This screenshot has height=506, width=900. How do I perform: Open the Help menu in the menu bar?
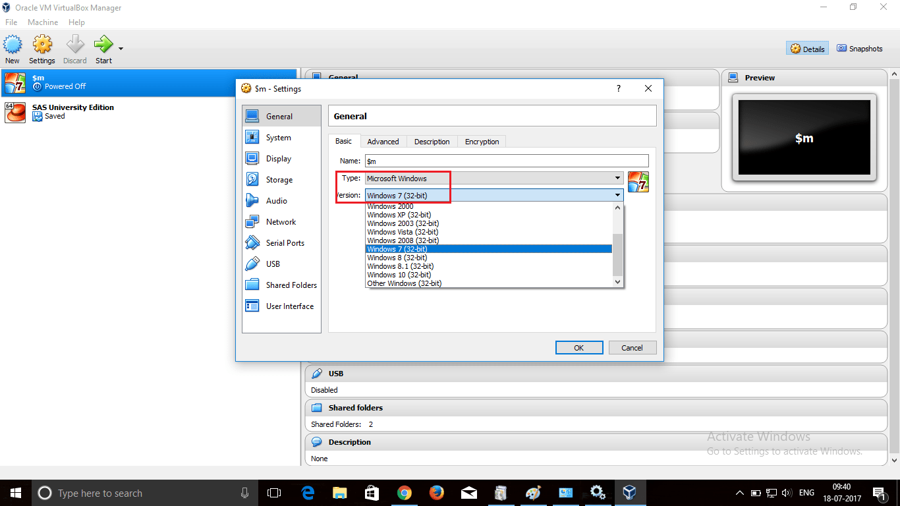(x=77, y=22)
